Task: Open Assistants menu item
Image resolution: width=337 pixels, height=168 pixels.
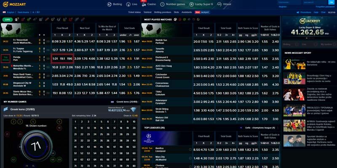Action: 187,12
